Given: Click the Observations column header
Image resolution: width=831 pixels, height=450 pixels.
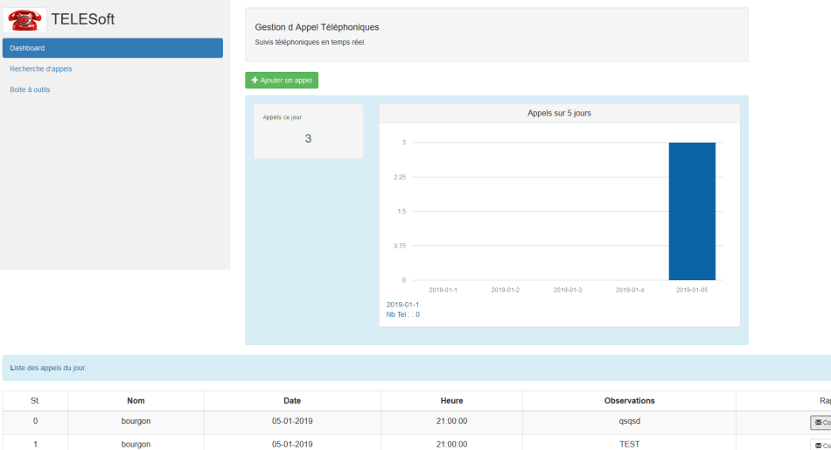Looking at the screenshot, I should [629, 400].
